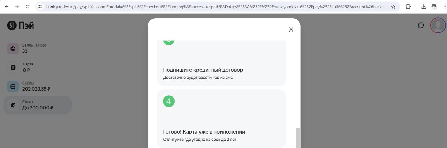Open Сплит До 200 000 ₽ item
447x148 pixels.
click(x=38, y=105)
